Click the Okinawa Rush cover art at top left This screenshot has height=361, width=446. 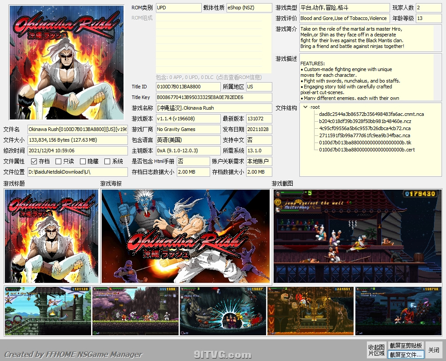coord(67,63)
